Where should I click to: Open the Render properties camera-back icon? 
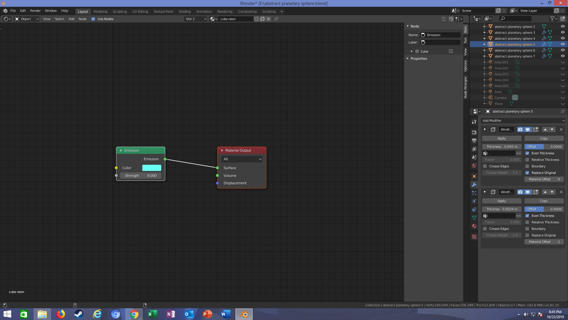(474, 132)
